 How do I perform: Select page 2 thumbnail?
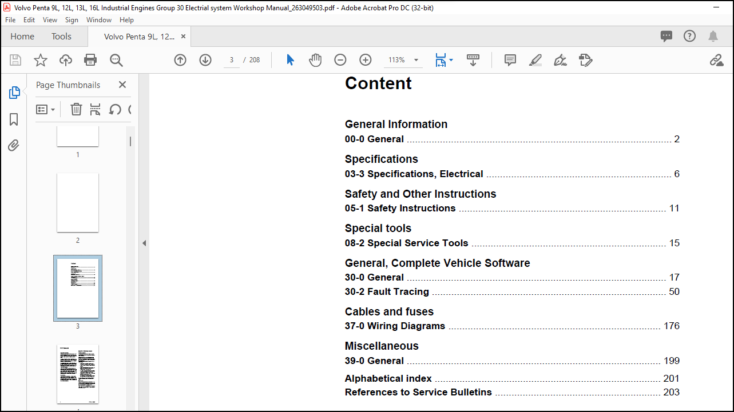click(x=78, y=203)
